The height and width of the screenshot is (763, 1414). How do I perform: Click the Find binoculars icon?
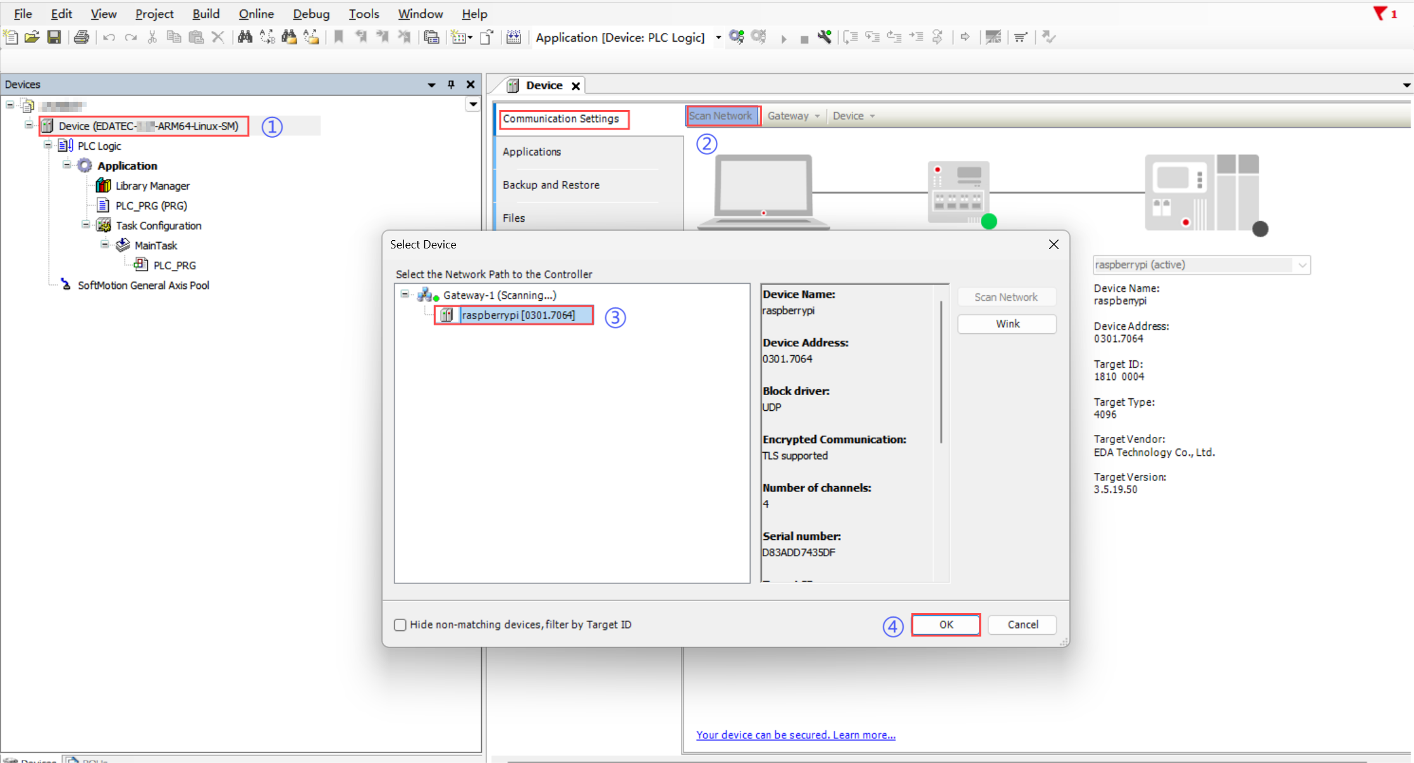click(x=245, y=37)
